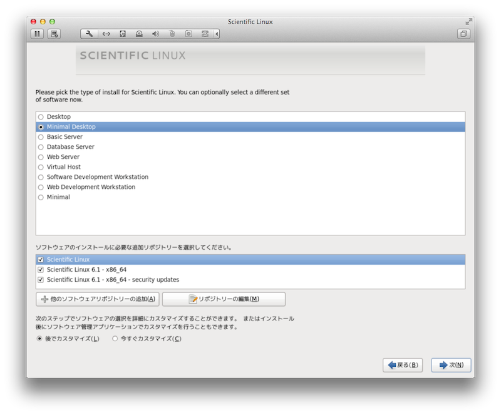Pause the virtual machine
The height and width of the screenshot is (415, 501).
tap(37, 34)
